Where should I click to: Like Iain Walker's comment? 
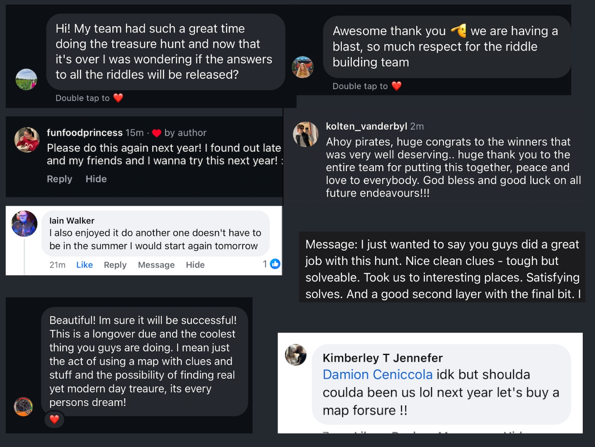click(84, 265)
